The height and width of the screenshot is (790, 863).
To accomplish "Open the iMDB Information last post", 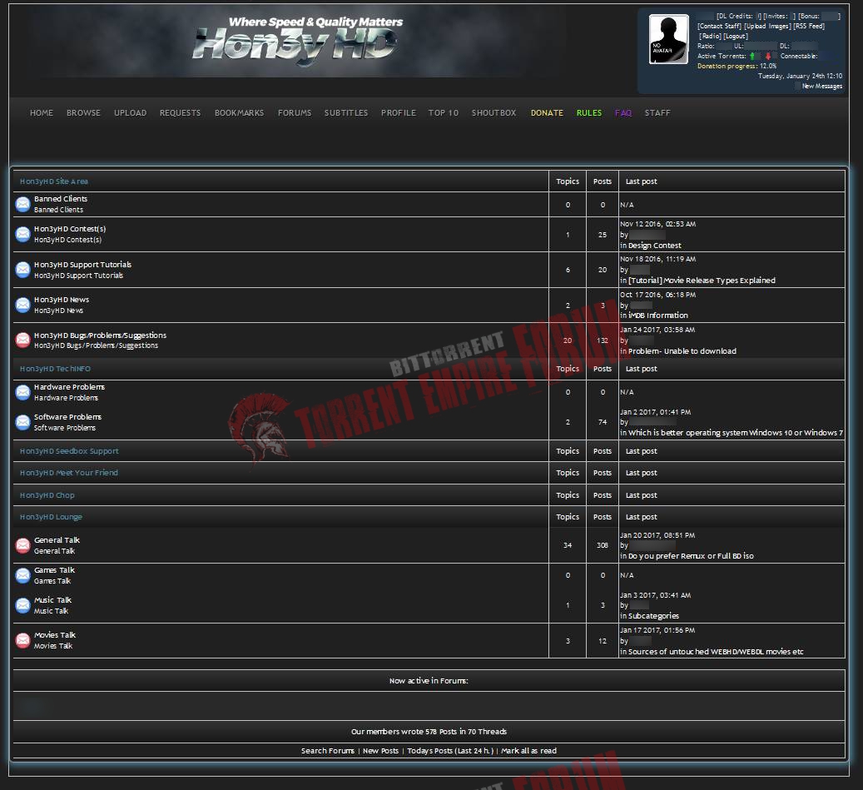I will coord(657,316).
